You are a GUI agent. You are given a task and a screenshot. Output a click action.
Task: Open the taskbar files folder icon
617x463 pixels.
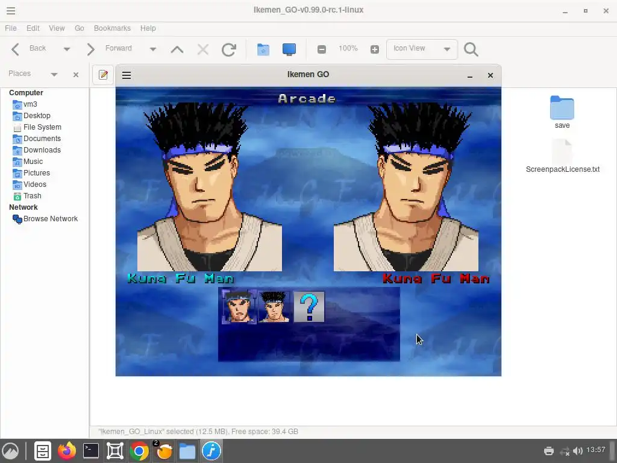(187, 451)
